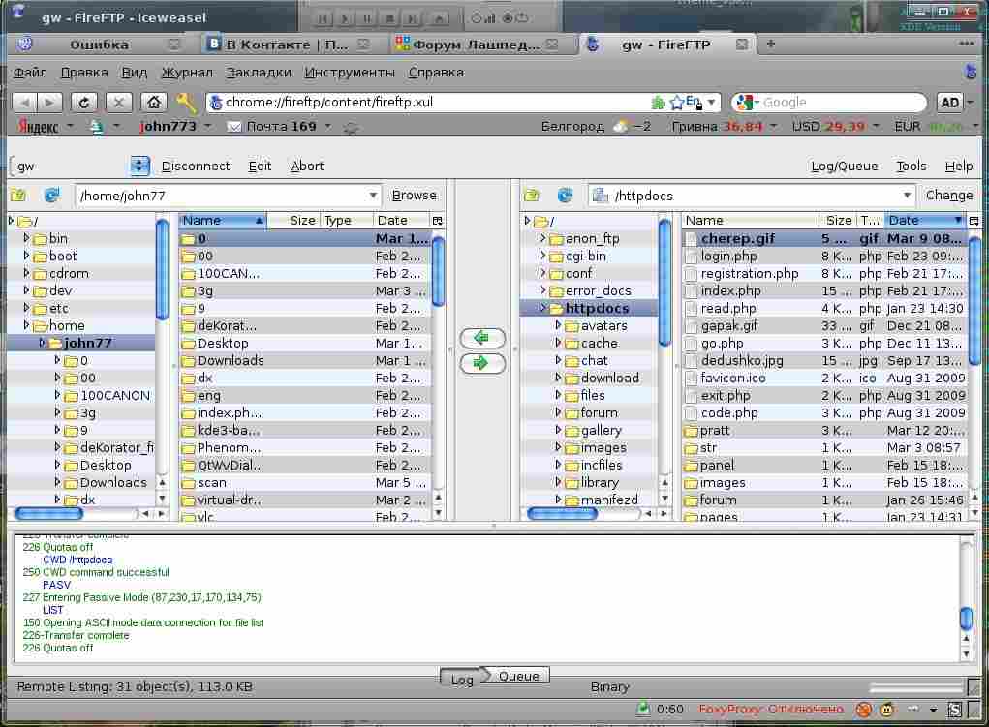Expand the forum folder in remote tree

[558, 412]
